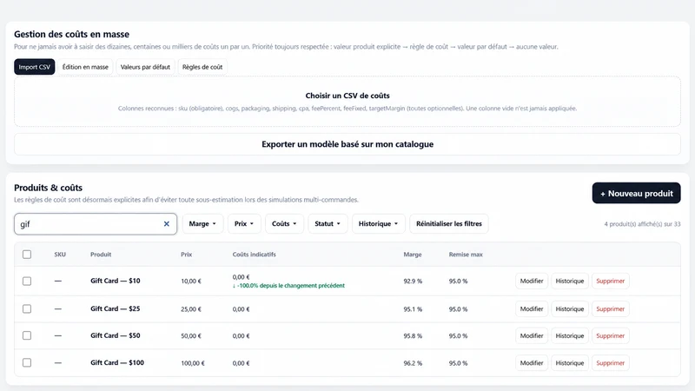695x391 pixels.
Task: Click + Nouveau produit button
Action: 636,193
